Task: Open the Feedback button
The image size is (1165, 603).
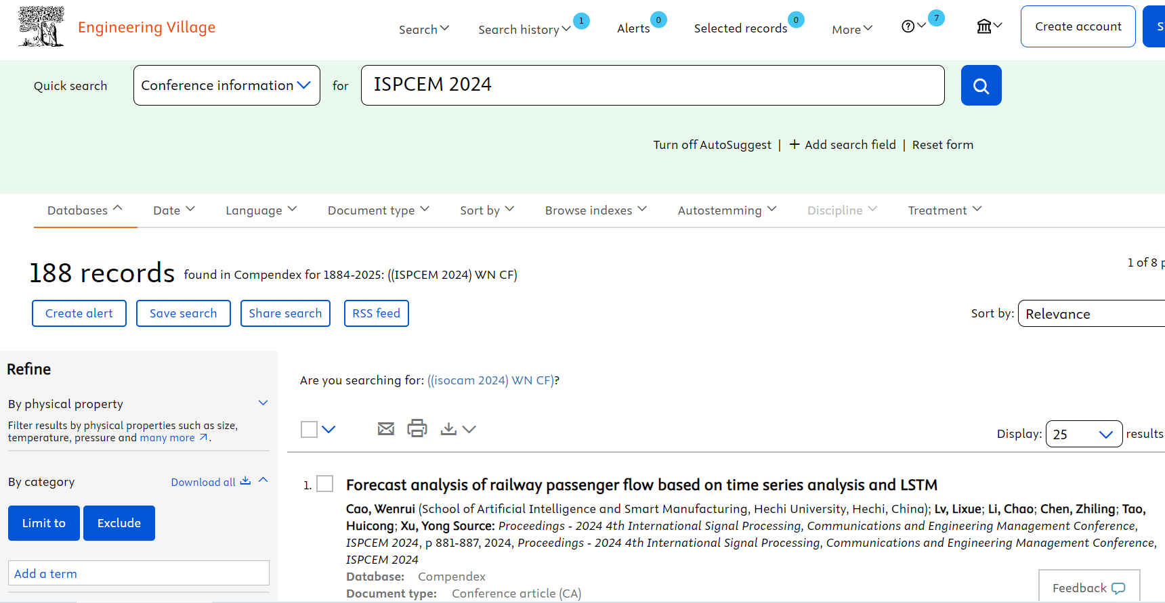Action: 1089,586
